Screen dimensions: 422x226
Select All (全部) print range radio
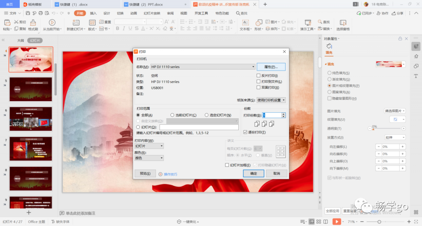[x=138, y=115]
